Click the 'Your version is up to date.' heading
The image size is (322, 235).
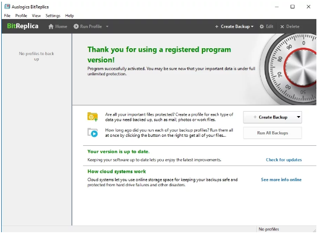point(118,152)
